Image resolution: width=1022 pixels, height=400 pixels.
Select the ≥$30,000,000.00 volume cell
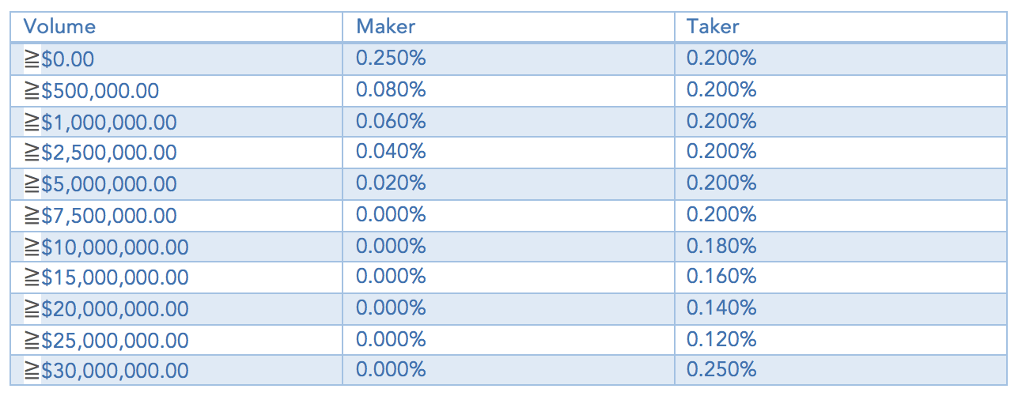tap(176, 370)
